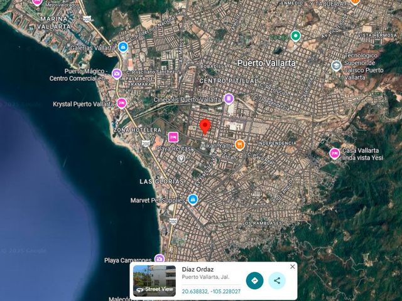Open the Tecnológico Superior de Jalisco school pin
This screenshot has width=402, height=301.
point(336,66)
